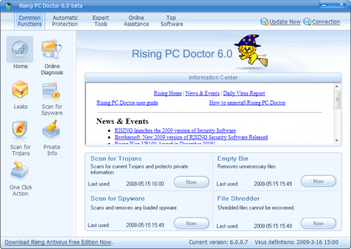Image resolution: width=351 pixels, height=249 pixels.
Task: Click the News & Events section heading
Action: [122, 121]
